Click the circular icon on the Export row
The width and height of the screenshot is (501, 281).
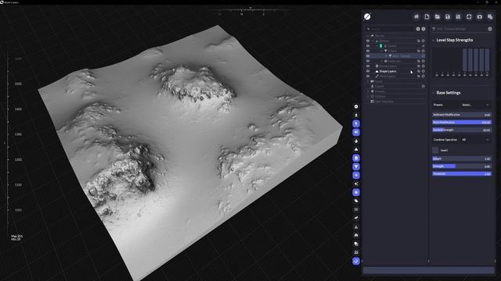tap(423, 86)
